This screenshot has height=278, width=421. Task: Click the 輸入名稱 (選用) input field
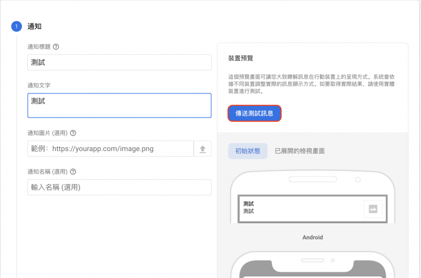pos(119,187)
